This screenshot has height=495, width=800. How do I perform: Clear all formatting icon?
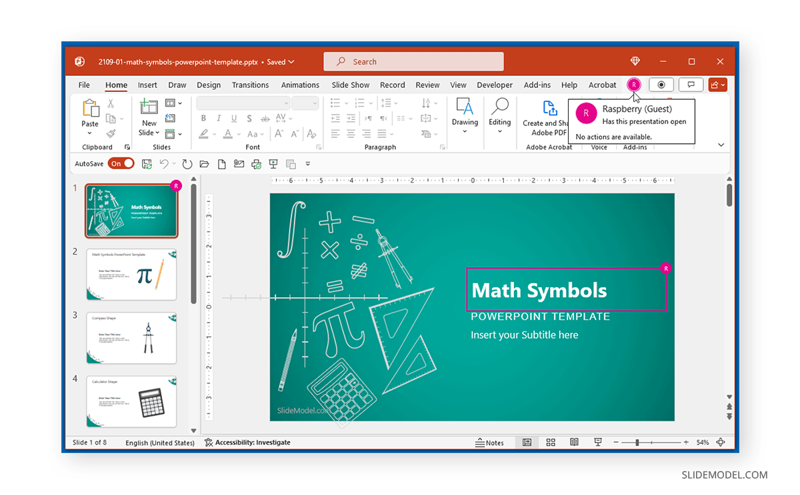(311, 134)
